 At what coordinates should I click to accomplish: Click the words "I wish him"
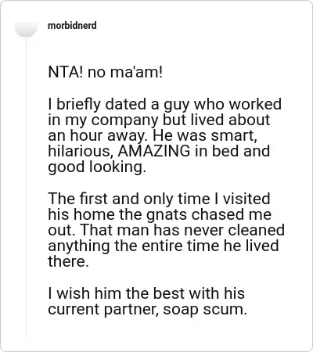click(x=85, y=293)
